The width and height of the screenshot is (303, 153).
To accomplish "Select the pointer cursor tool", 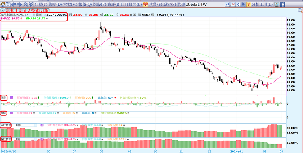I will [x=243, y=4].
